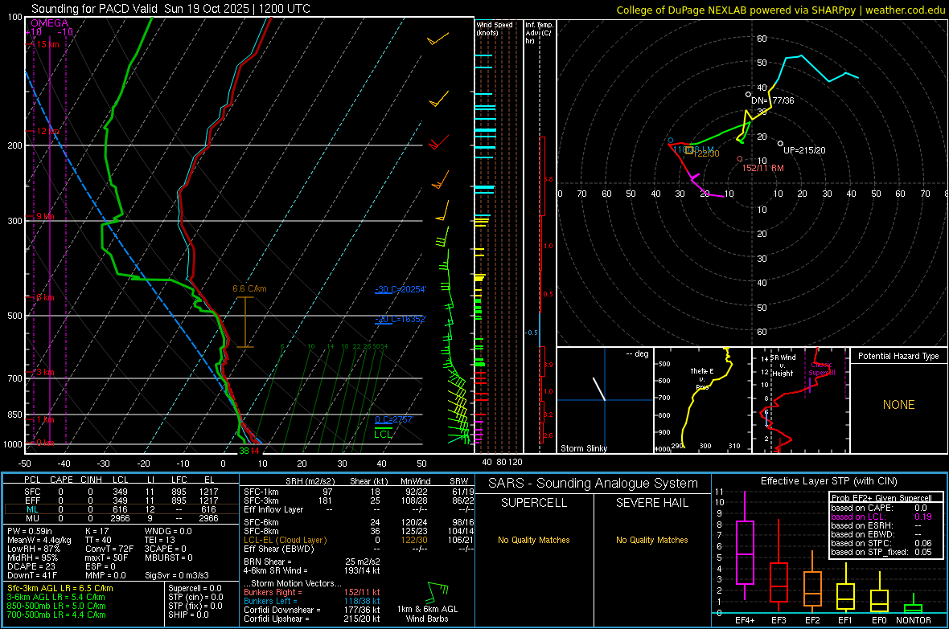Click the green LCL label

383,434
